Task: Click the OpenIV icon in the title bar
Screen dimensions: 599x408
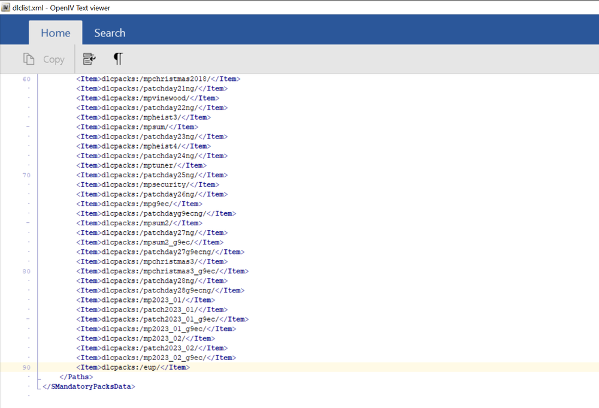Action: 7,8
